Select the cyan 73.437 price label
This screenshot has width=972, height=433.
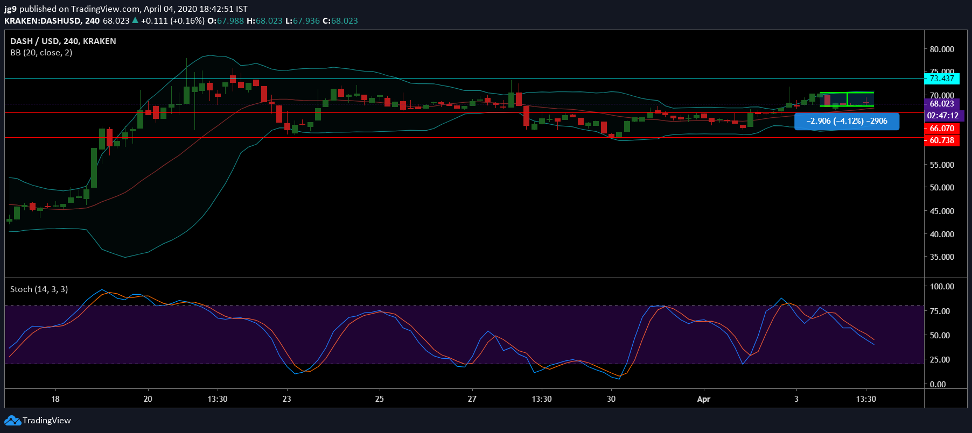point(942,79)
